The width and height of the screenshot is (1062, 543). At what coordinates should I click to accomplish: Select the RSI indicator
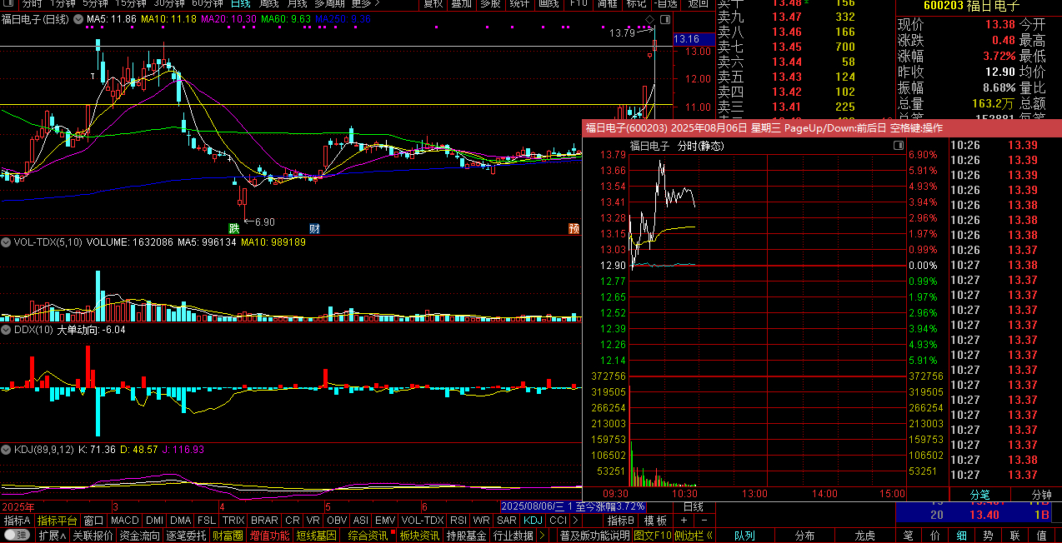(x=458, y=521)
